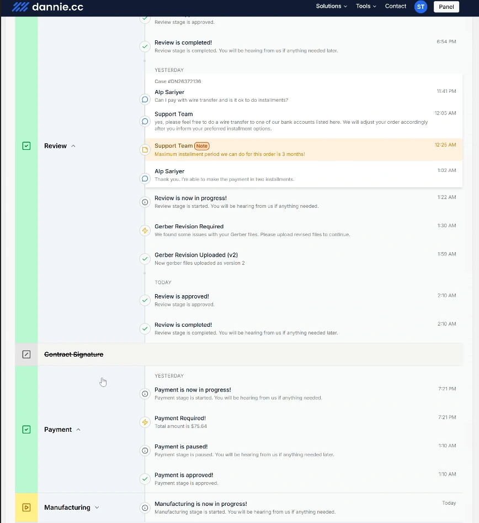The height and width of the screenshot is (523, 479).
Task: Open the Solutions menu
Action: click(x=331, y=6)
